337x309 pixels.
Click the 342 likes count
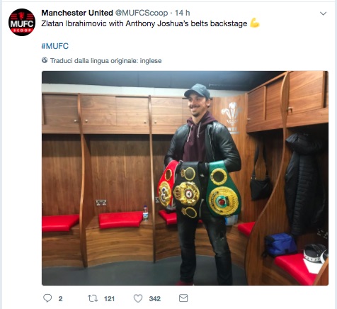click(x=155, y=299)
